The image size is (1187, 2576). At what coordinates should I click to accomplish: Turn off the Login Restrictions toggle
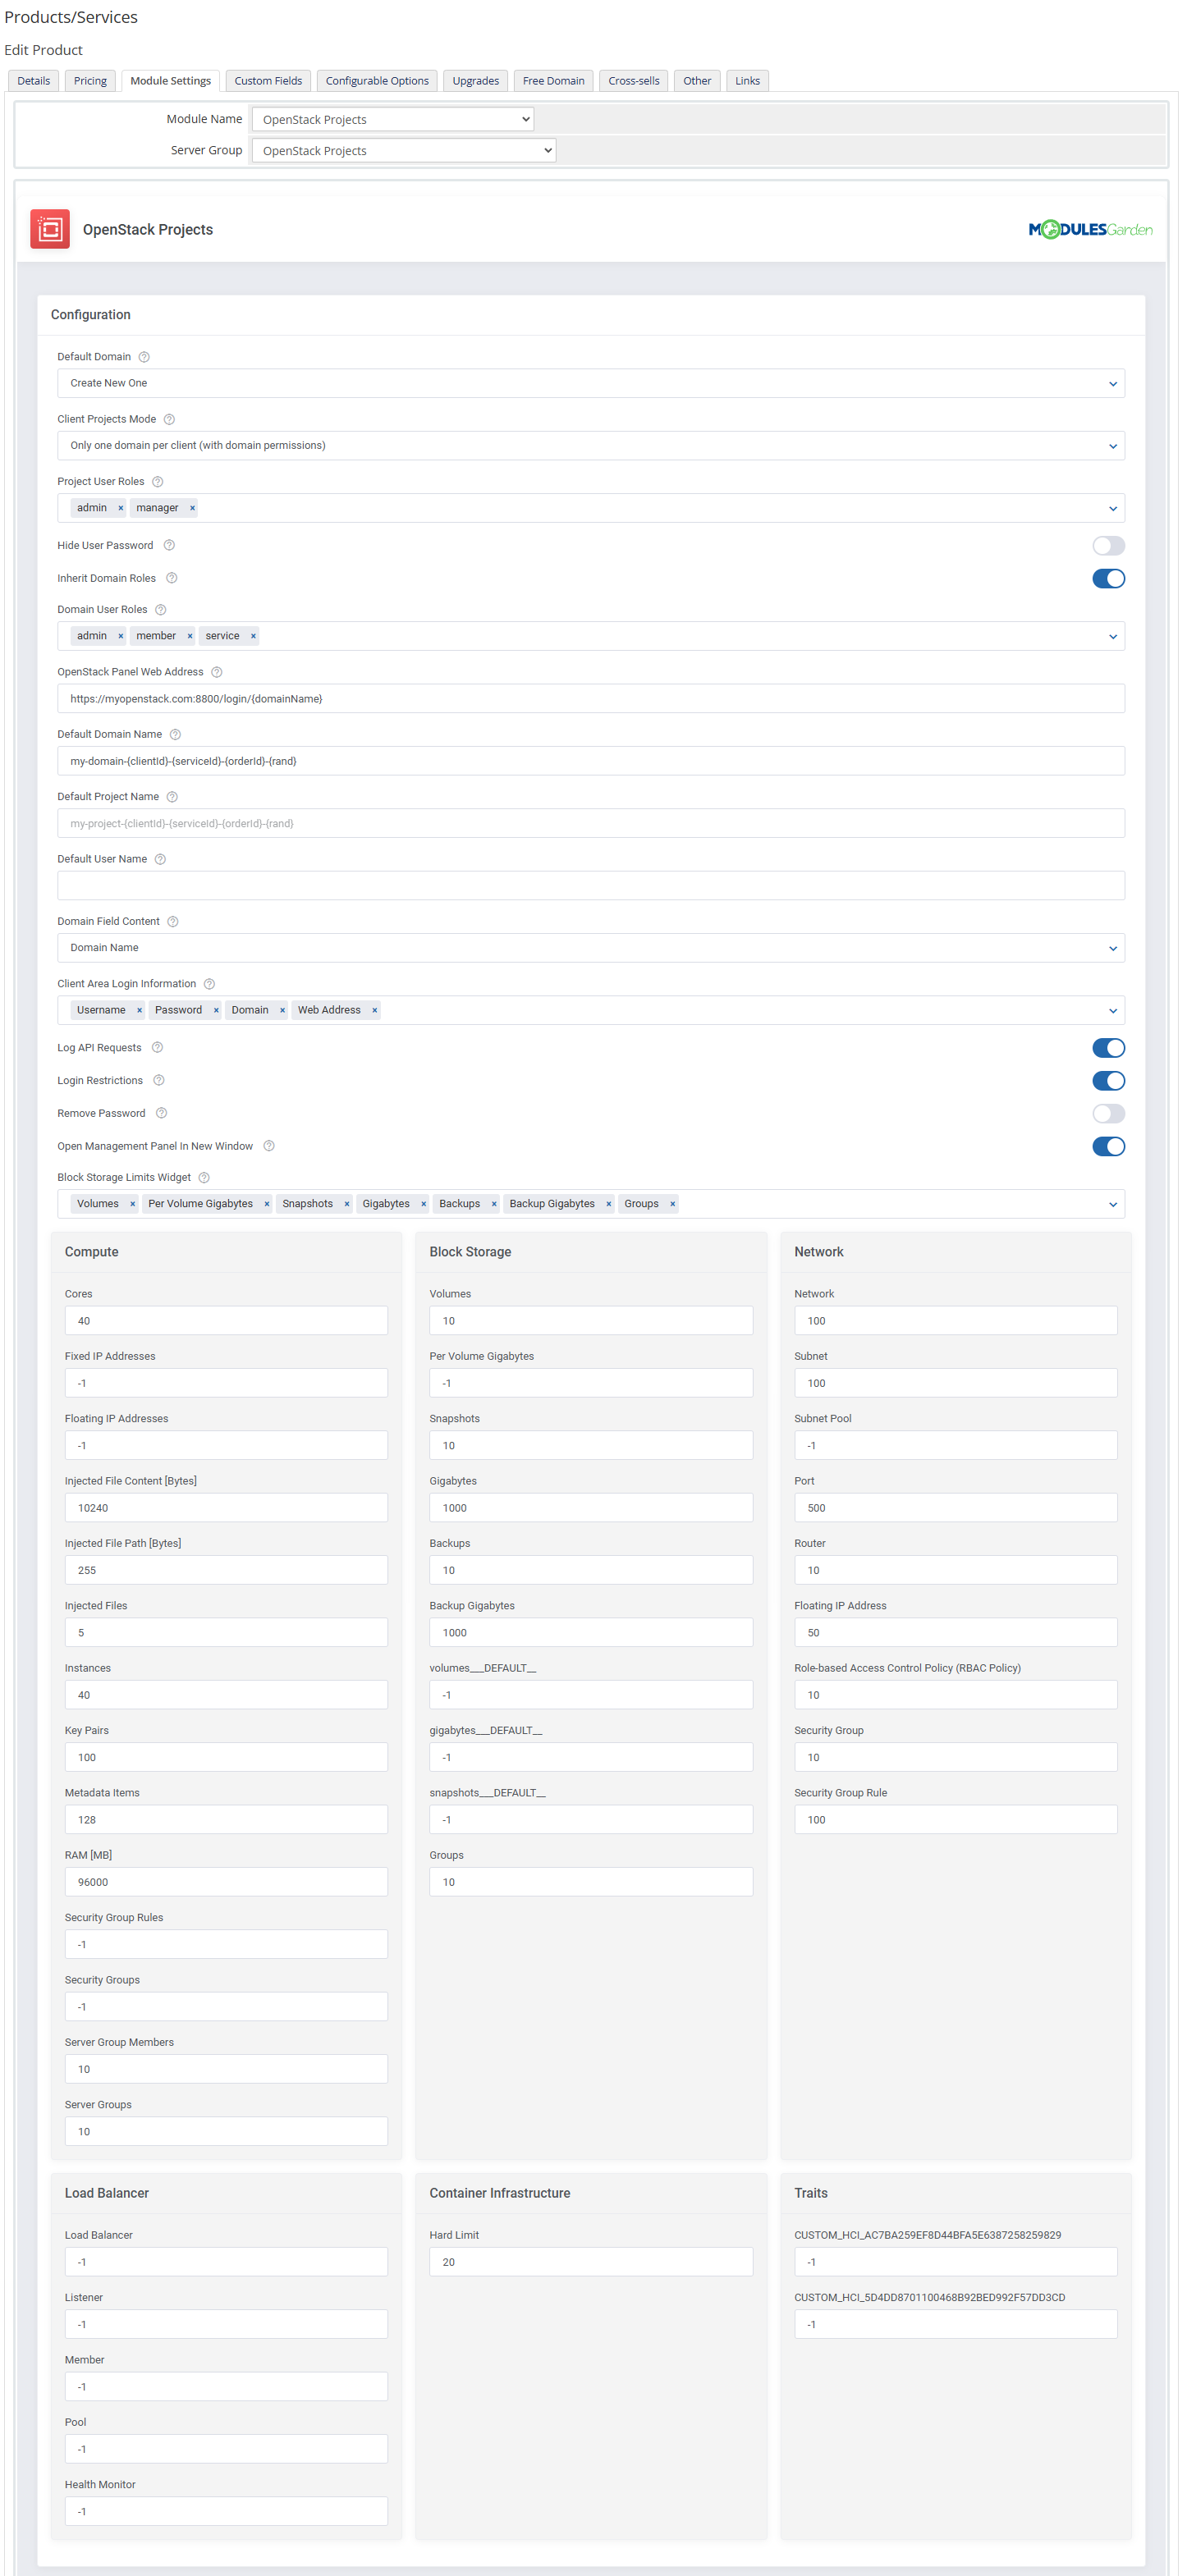click(x=1108, y=1080)
